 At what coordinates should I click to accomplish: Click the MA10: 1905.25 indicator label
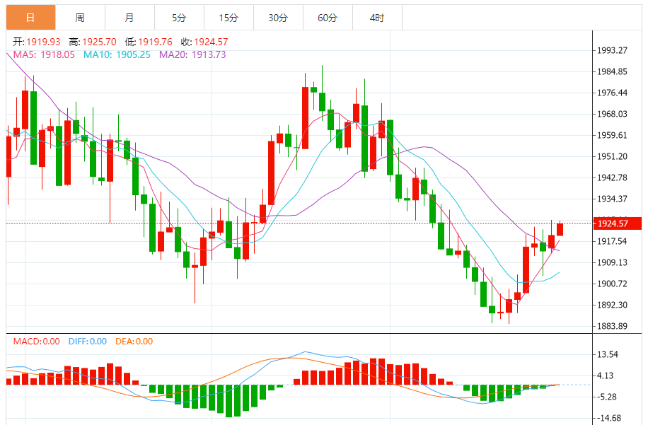coord(117,54)
